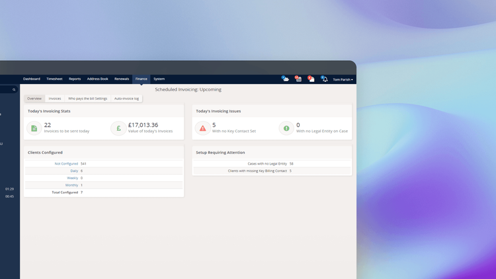Open the folder notifications icon
Viewport: 496px width, 279px height.
[x=285, y=79]
